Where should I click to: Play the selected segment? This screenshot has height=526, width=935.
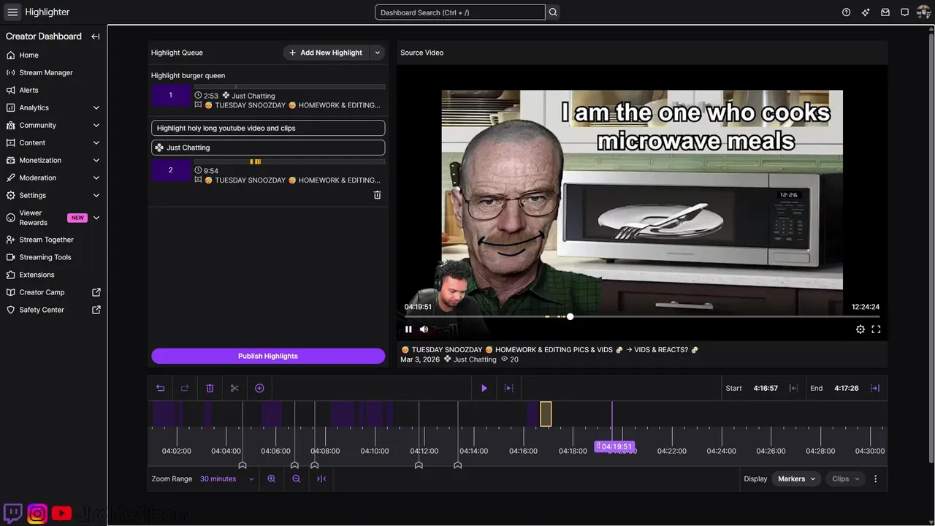pos(484,388)
